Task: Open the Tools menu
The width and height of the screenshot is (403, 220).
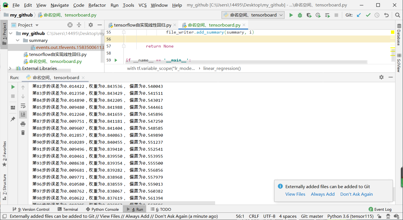Action: (x=129, y=5)
